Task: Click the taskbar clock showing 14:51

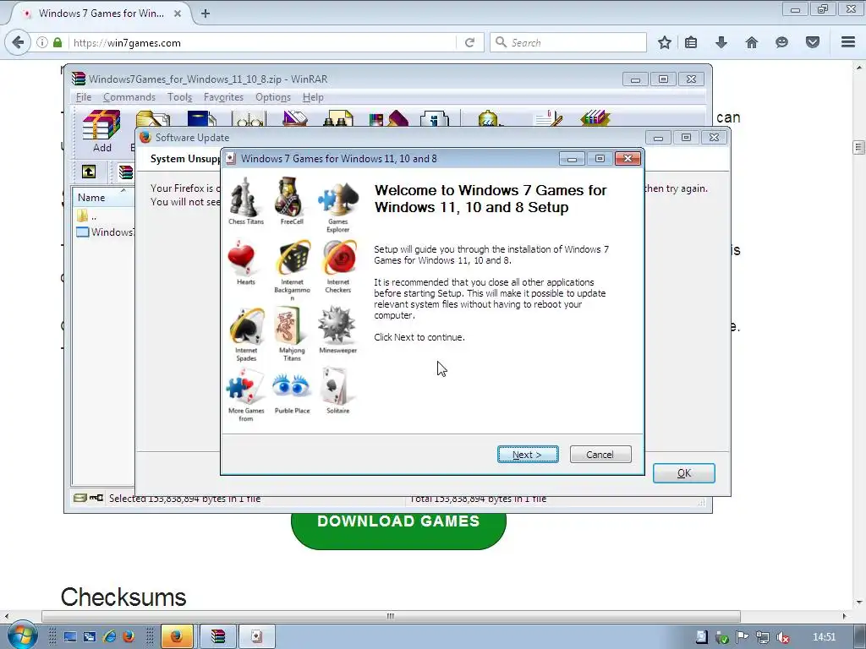Action: pos(824,637)
